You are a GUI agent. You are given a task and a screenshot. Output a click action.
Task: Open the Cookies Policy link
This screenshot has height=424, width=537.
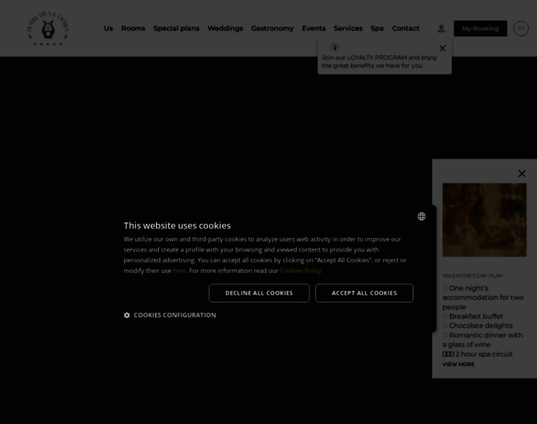pos(301,271)
